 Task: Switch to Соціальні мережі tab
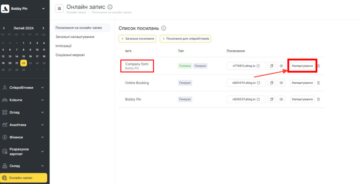pos(70,55)
